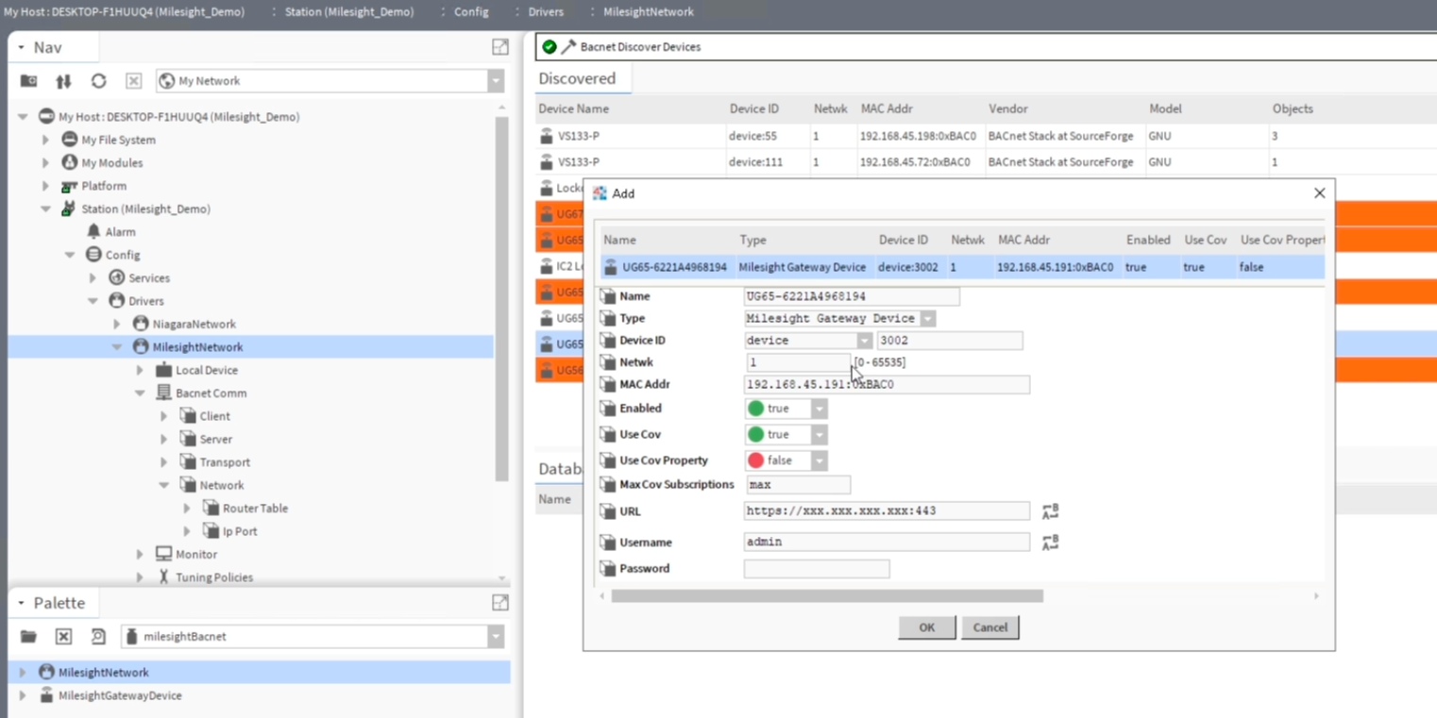The image size is (1437, 718).
Task: Click the Nav close tree X icon
Action: [133, 81]
